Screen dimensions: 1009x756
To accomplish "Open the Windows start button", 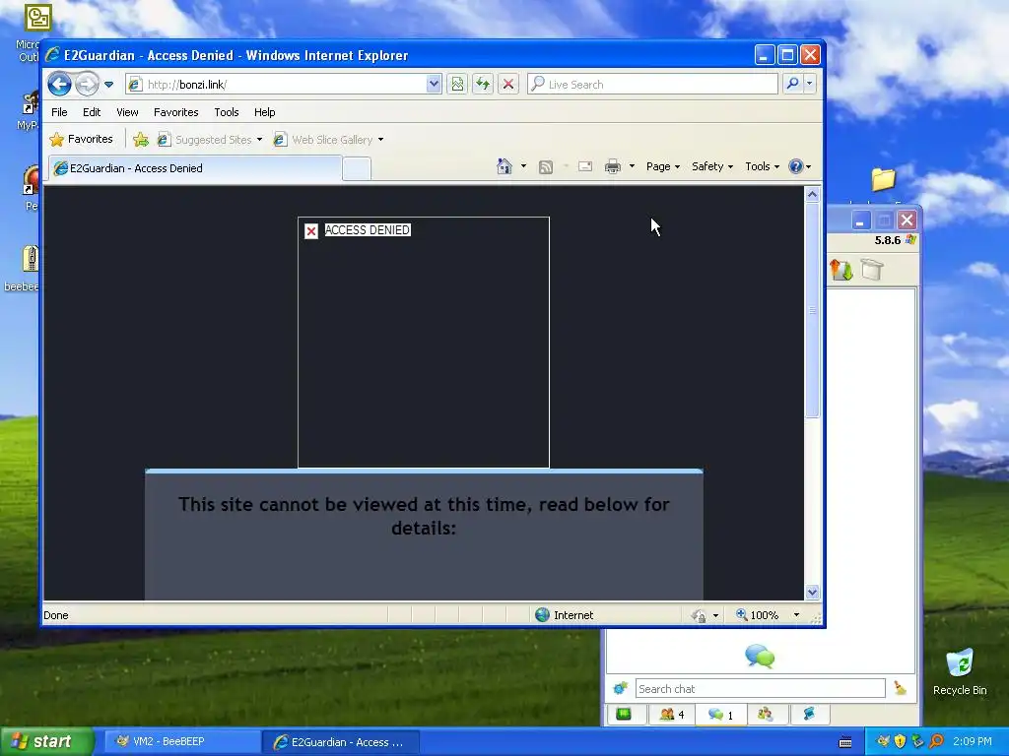I will click(x=46, y=741).
